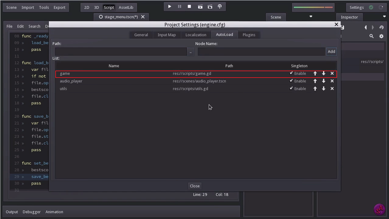Screen dimensions: 389x219
Task: Move utils autoload down
Action: pyautogui.click(x=324, y=89)
